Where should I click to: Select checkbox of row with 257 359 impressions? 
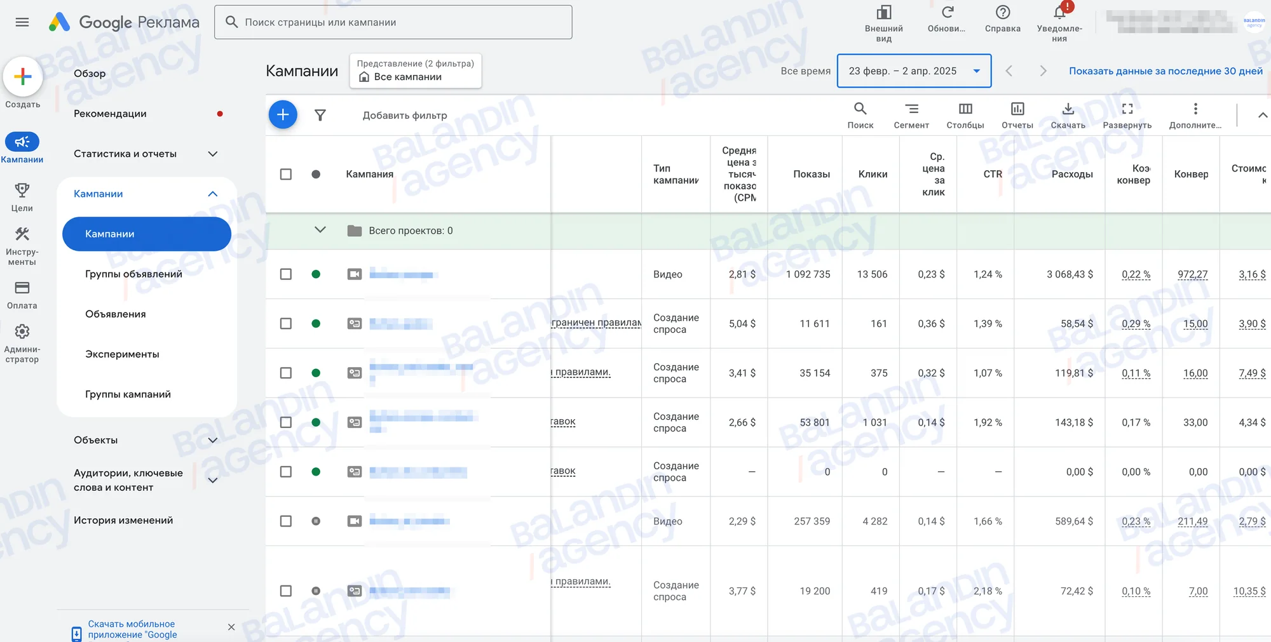click(x=286, y=521)
